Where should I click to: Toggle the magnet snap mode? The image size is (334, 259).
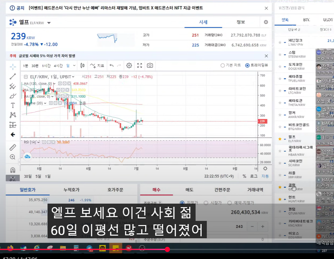click(x=13, y=170)
